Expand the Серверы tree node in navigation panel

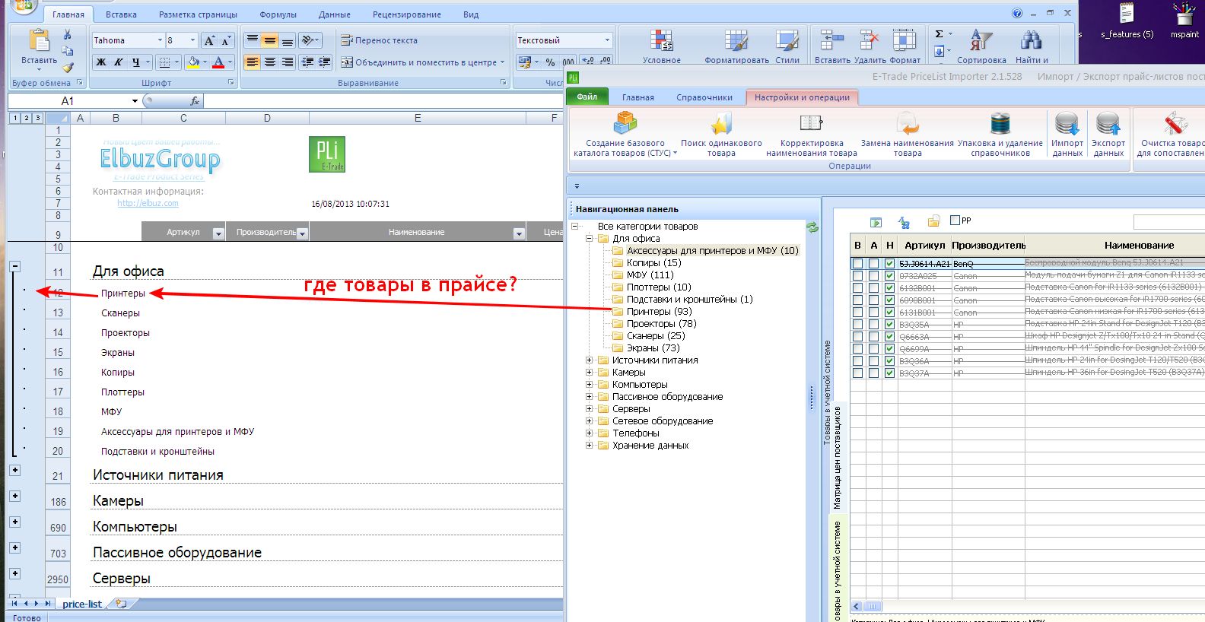click(589, 409)
